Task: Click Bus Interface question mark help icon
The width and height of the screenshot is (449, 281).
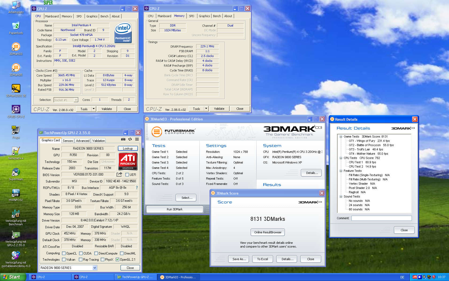Action: (x=137, y=188)
